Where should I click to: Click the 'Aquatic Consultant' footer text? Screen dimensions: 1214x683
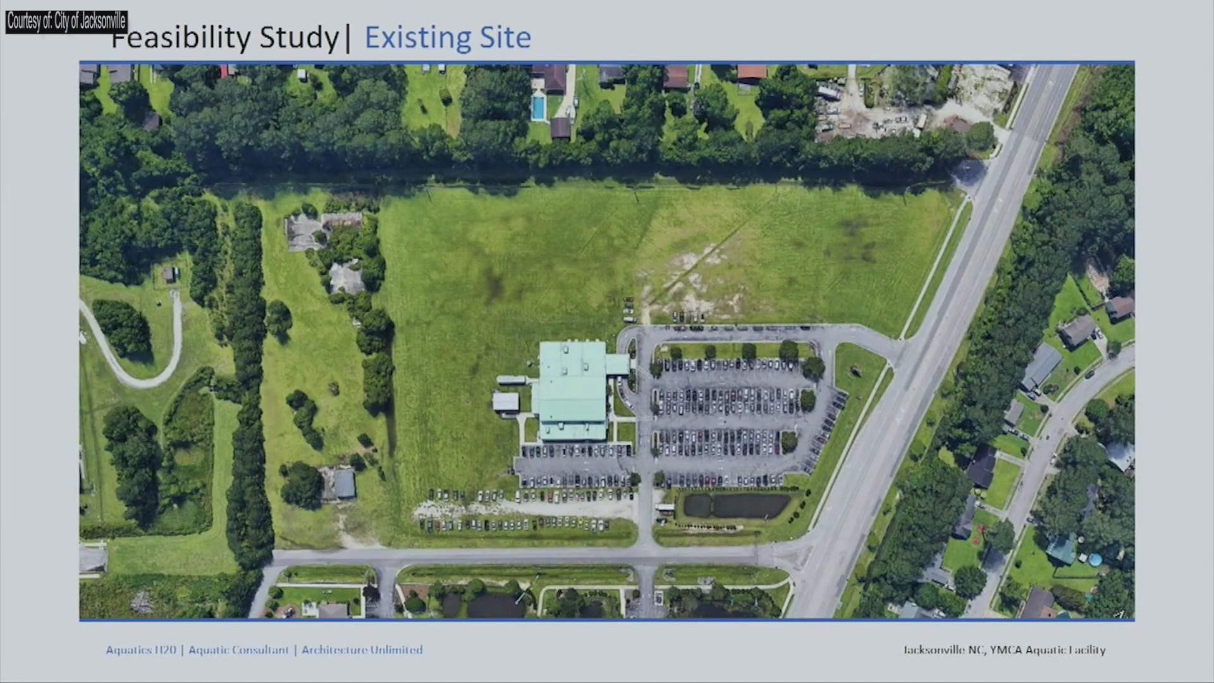[239, 649]
